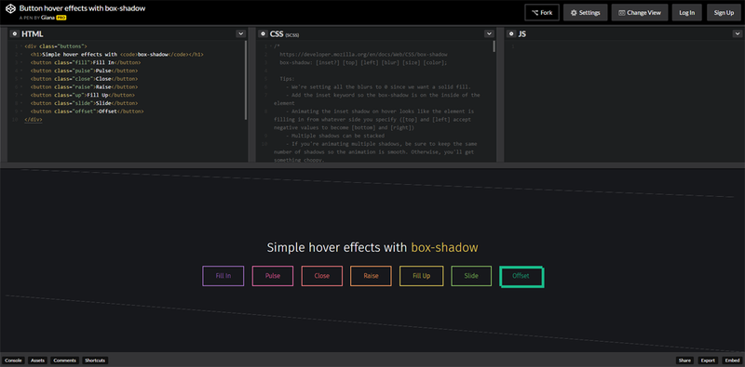Click the 'Pulse' button line in HTML code
The width and height of the screenshot is (745, 367).
[84, 71]
